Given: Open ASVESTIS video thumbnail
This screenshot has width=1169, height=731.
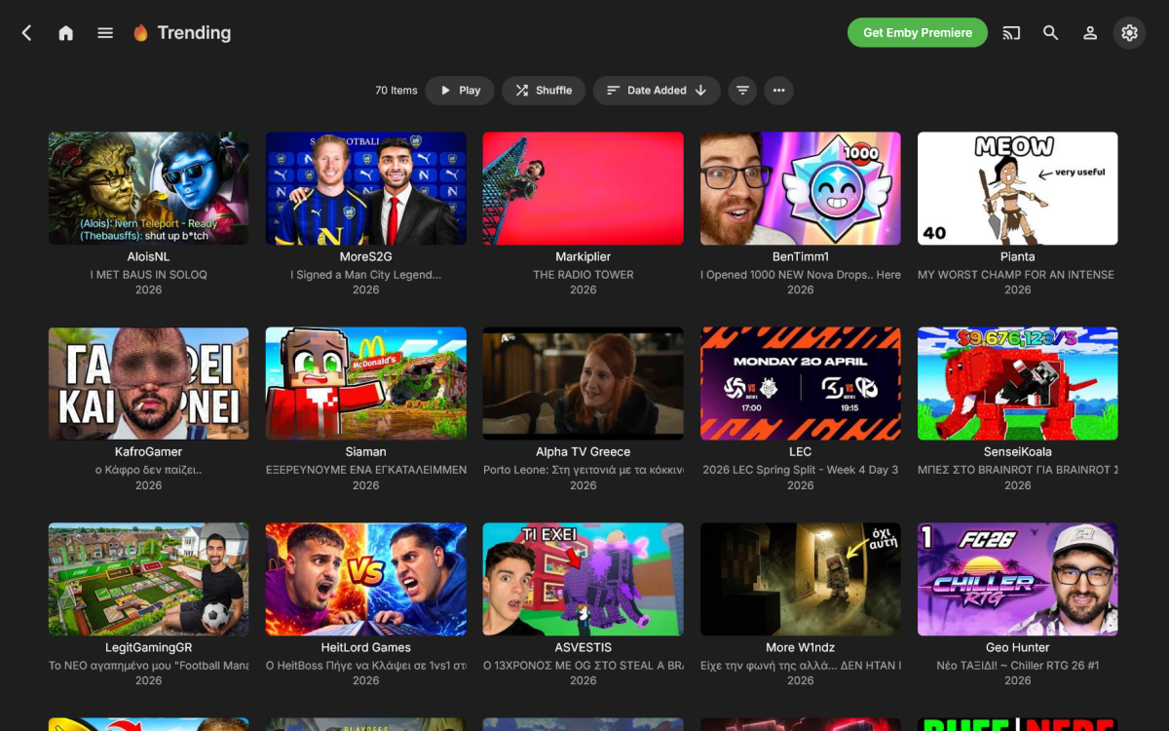Looking at the screenshot, I should [584, 580].
